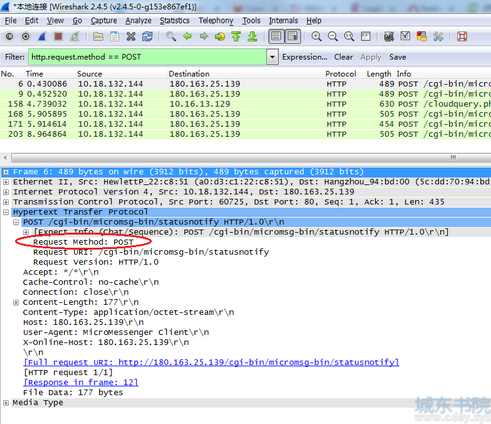Expand the Content-Length field
491x424 pixels.
click(16, 302)
